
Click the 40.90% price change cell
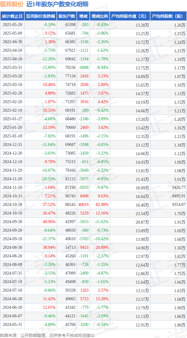[50, 222]
